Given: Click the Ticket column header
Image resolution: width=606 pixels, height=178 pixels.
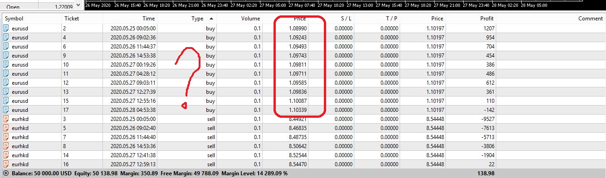Looking at the screenshot, I should [x=72, y=19].
